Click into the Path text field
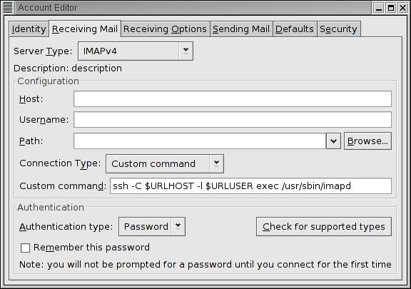This screenshot has height=289, width=411. pyautogui.click(x=200, y=141)
